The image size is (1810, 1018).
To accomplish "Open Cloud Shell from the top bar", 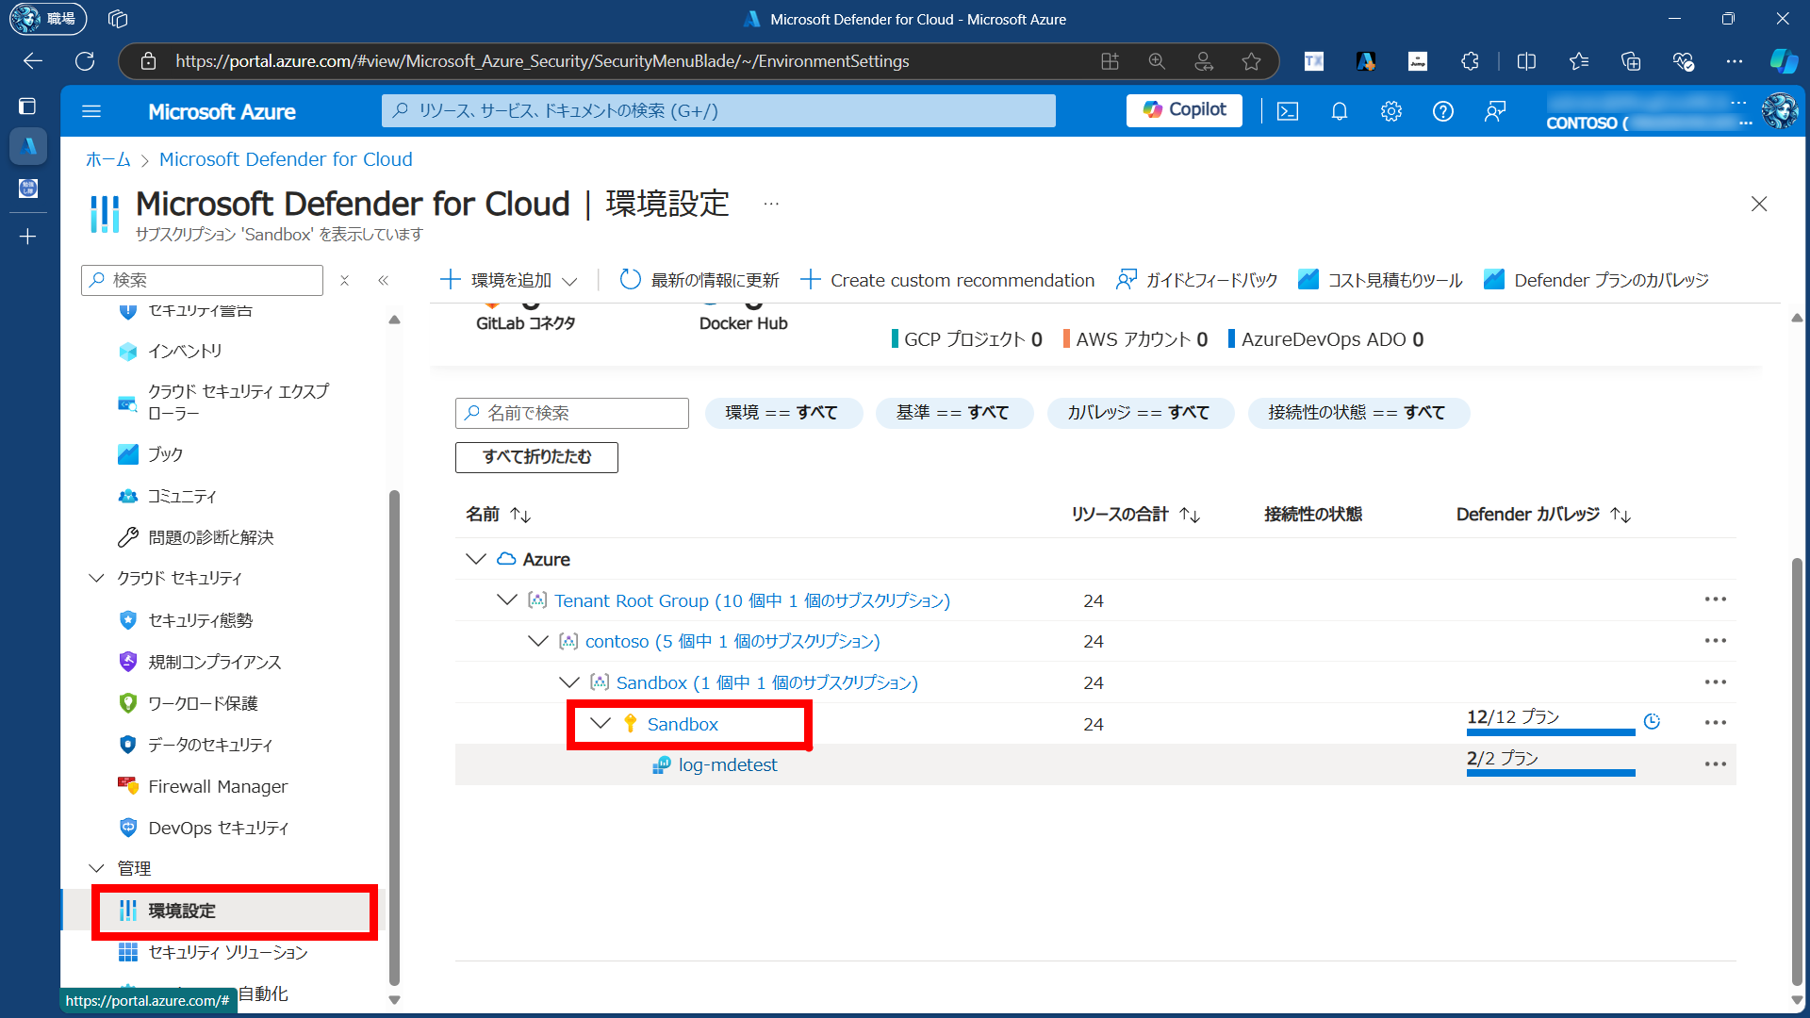I will 1288,111.
